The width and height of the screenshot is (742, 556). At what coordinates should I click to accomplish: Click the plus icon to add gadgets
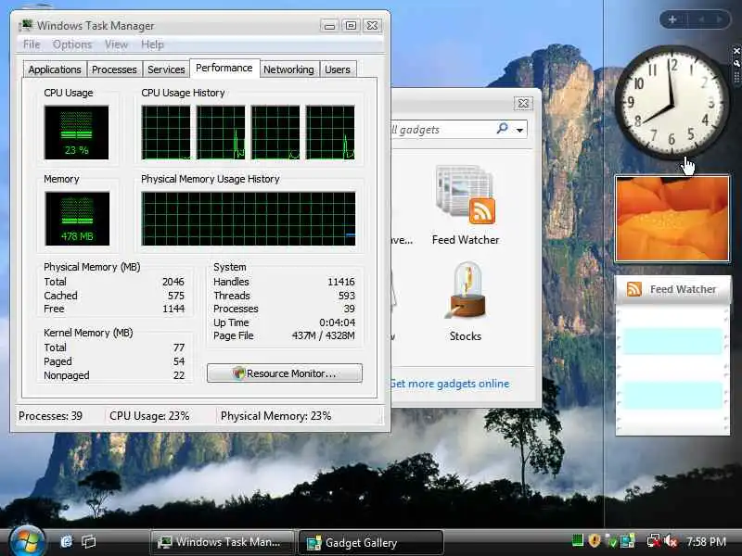(x=672, y=19)
